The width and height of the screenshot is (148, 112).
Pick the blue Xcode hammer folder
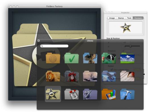[127, 94]
